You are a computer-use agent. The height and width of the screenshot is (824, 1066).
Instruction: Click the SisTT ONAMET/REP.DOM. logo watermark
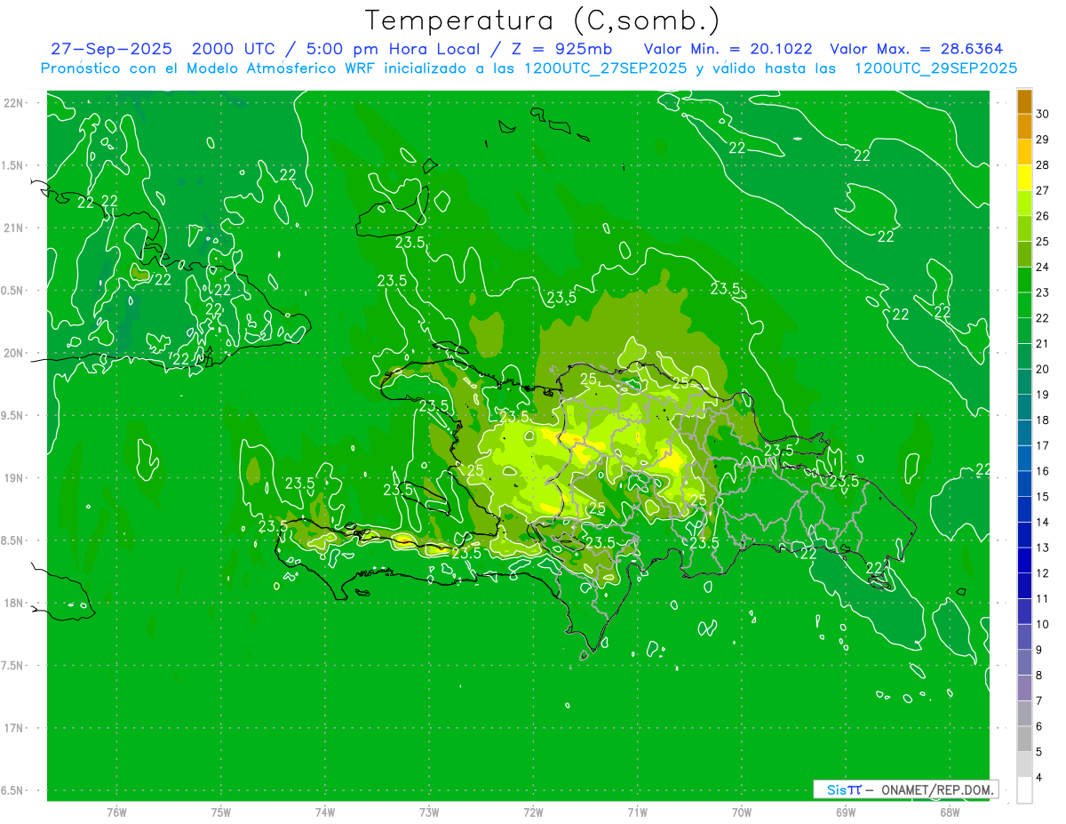click(x=904, y=789)
